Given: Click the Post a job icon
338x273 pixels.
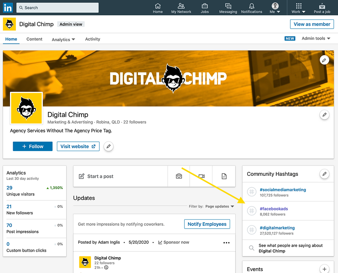Looking at the screenshot, I should (x=322, y=8).
